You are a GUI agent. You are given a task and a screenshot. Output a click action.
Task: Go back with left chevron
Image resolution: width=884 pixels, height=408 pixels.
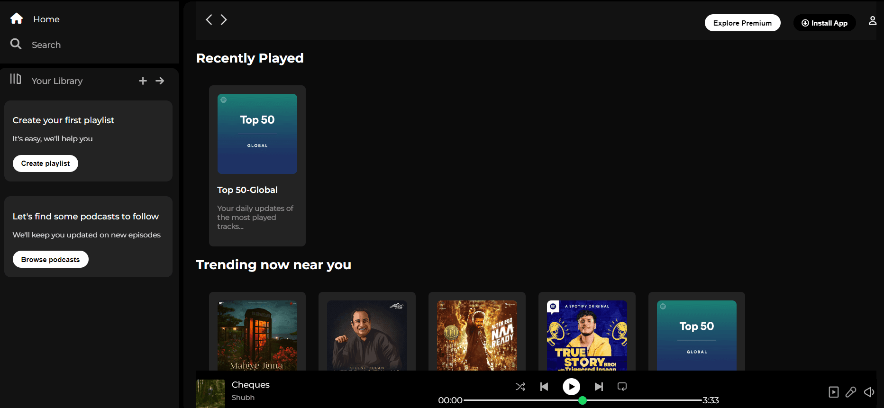[x=209, y=19]
